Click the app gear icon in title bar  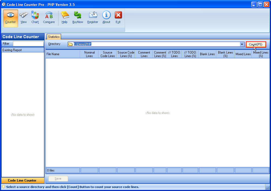[x=4, y=5]
